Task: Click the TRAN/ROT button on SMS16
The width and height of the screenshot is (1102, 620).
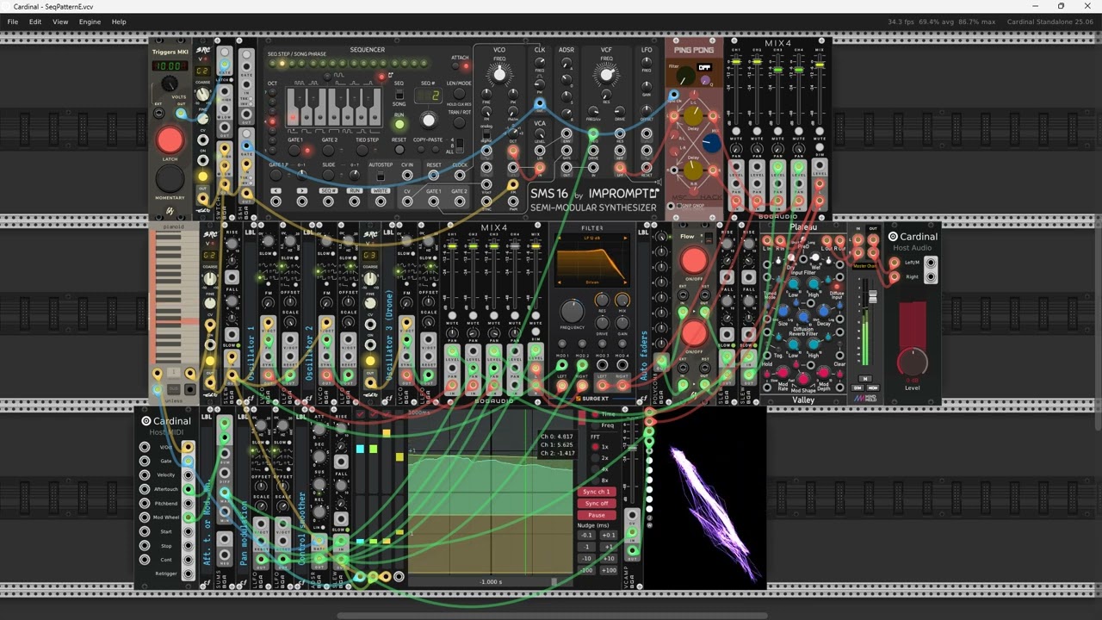Action: coord(459,121)
